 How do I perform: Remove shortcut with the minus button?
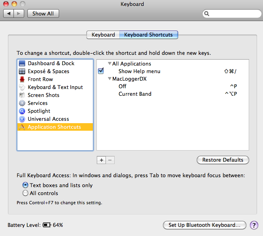pyautogui.click(x=110, y=160)
